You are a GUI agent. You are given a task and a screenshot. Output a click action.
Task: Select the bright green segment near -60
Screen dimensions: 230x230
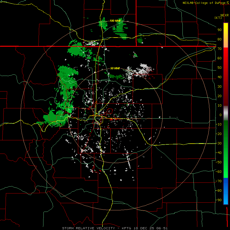click(226, 172)
